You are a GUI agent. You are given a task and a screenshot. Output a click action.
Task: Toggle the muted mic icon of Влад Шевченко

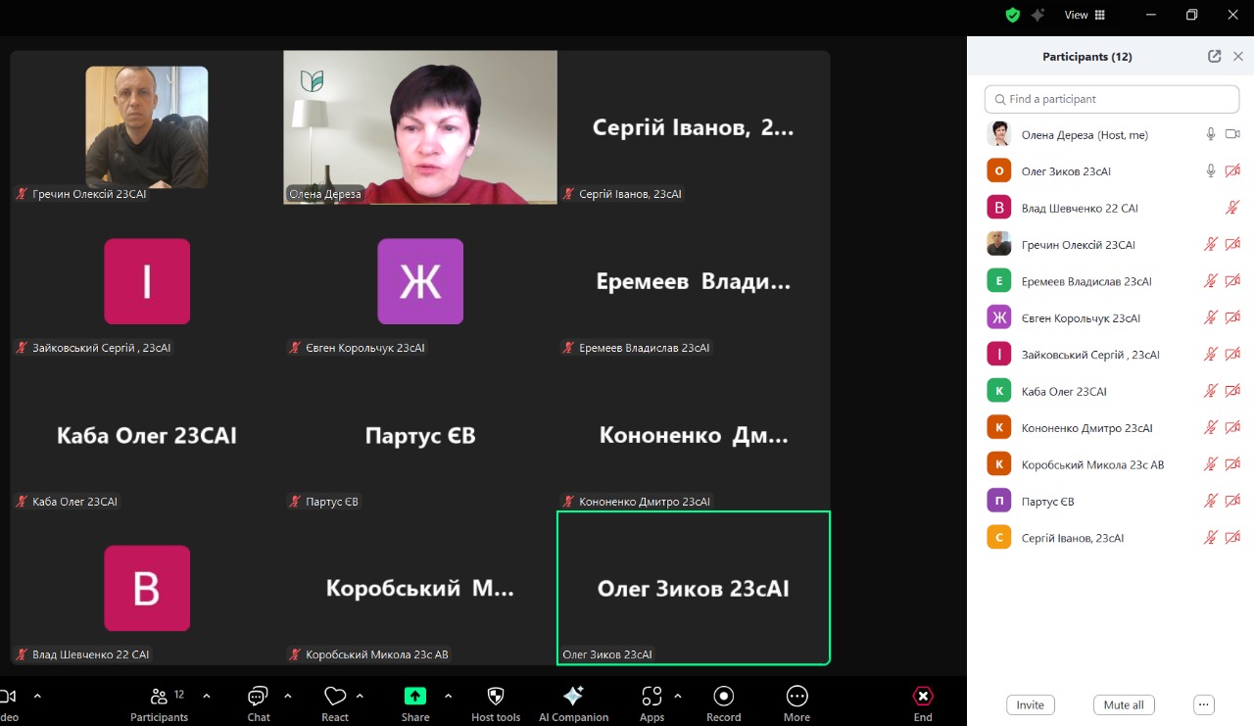pos(1232,208)
